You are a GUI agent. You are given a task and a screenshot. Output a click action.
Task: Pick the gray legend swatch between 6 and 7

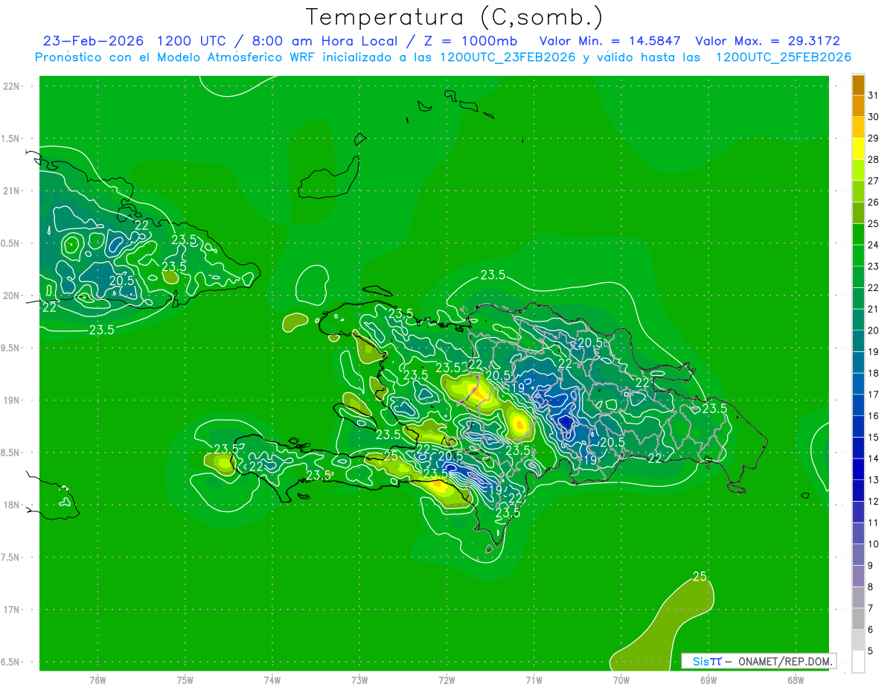coord(858,619)
